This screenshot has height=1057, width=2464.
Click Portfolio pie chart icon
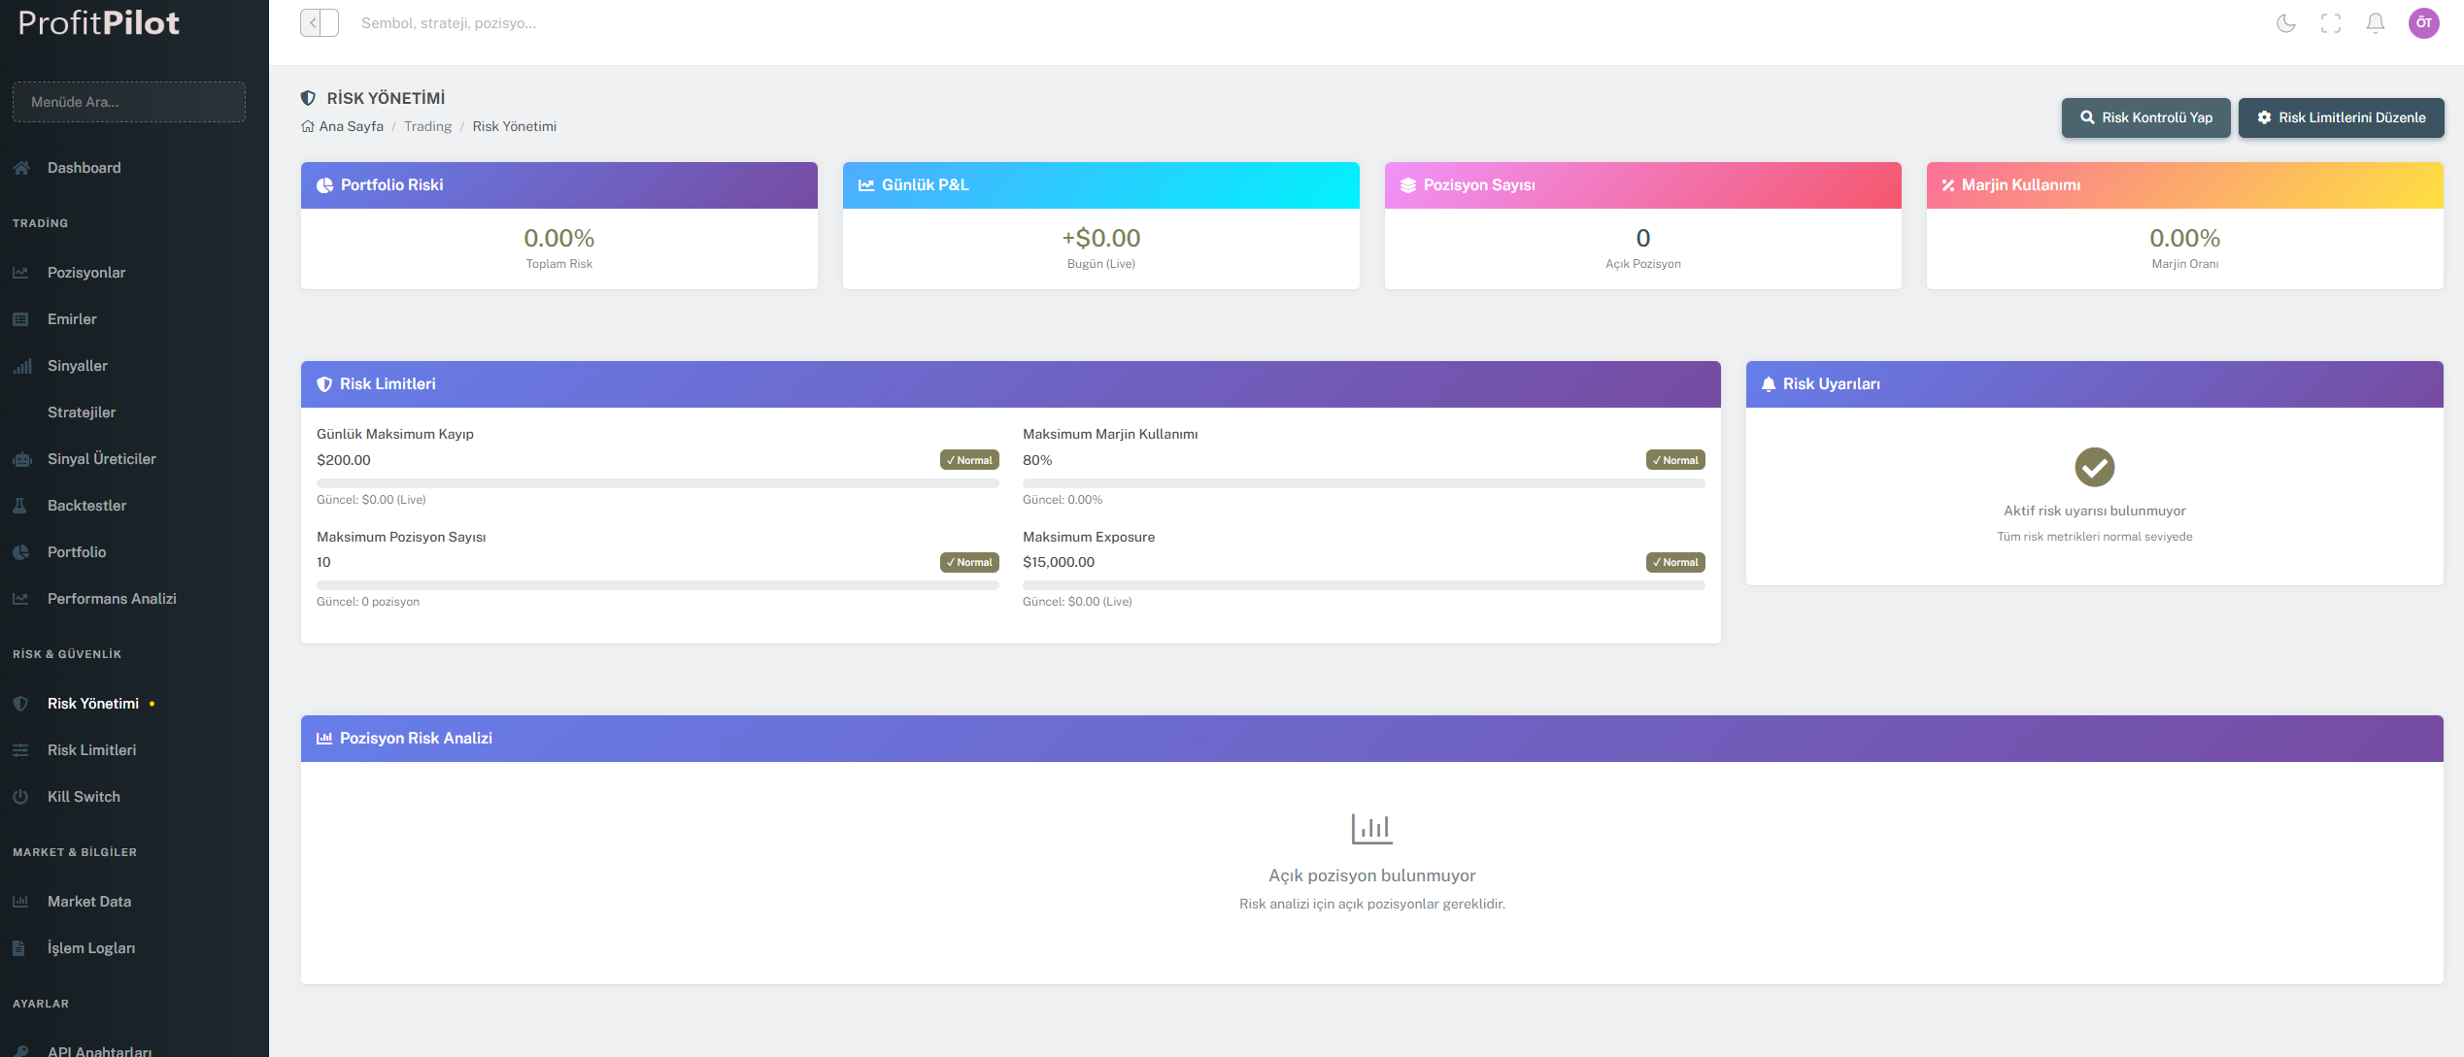(x=20, y=552)
